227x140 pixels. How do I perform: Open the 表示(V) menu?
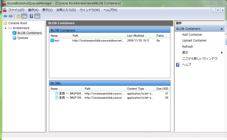[47, 10]
